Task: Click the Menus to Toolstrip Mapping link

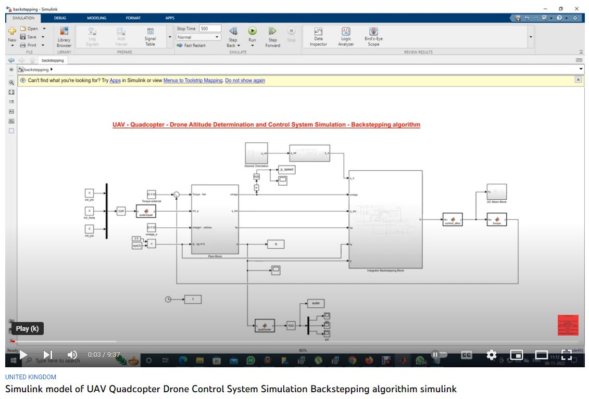Action: pos(193,81)
